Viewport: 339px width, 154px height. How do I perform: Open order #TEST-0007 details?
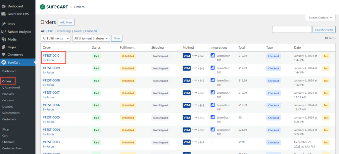[x=51, y=93]
